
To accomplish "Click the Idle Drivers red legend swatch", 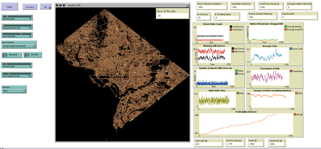I will 233,51.
